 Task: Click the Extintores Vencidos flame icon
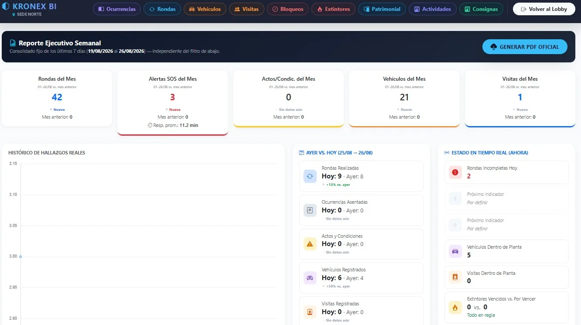(455, 307)
